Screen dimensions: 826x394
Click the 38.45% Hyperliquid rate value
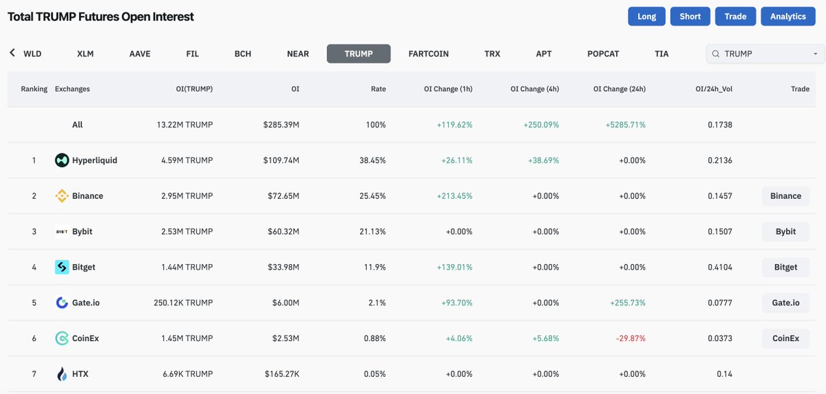(372, 160)
